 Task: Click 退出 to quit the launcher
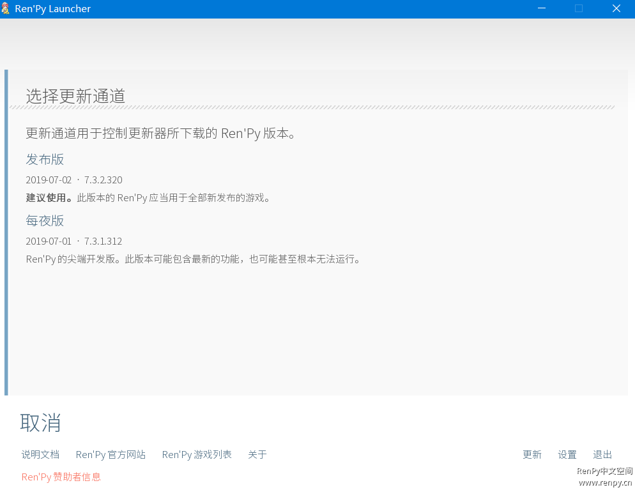[x=602, y=454]
